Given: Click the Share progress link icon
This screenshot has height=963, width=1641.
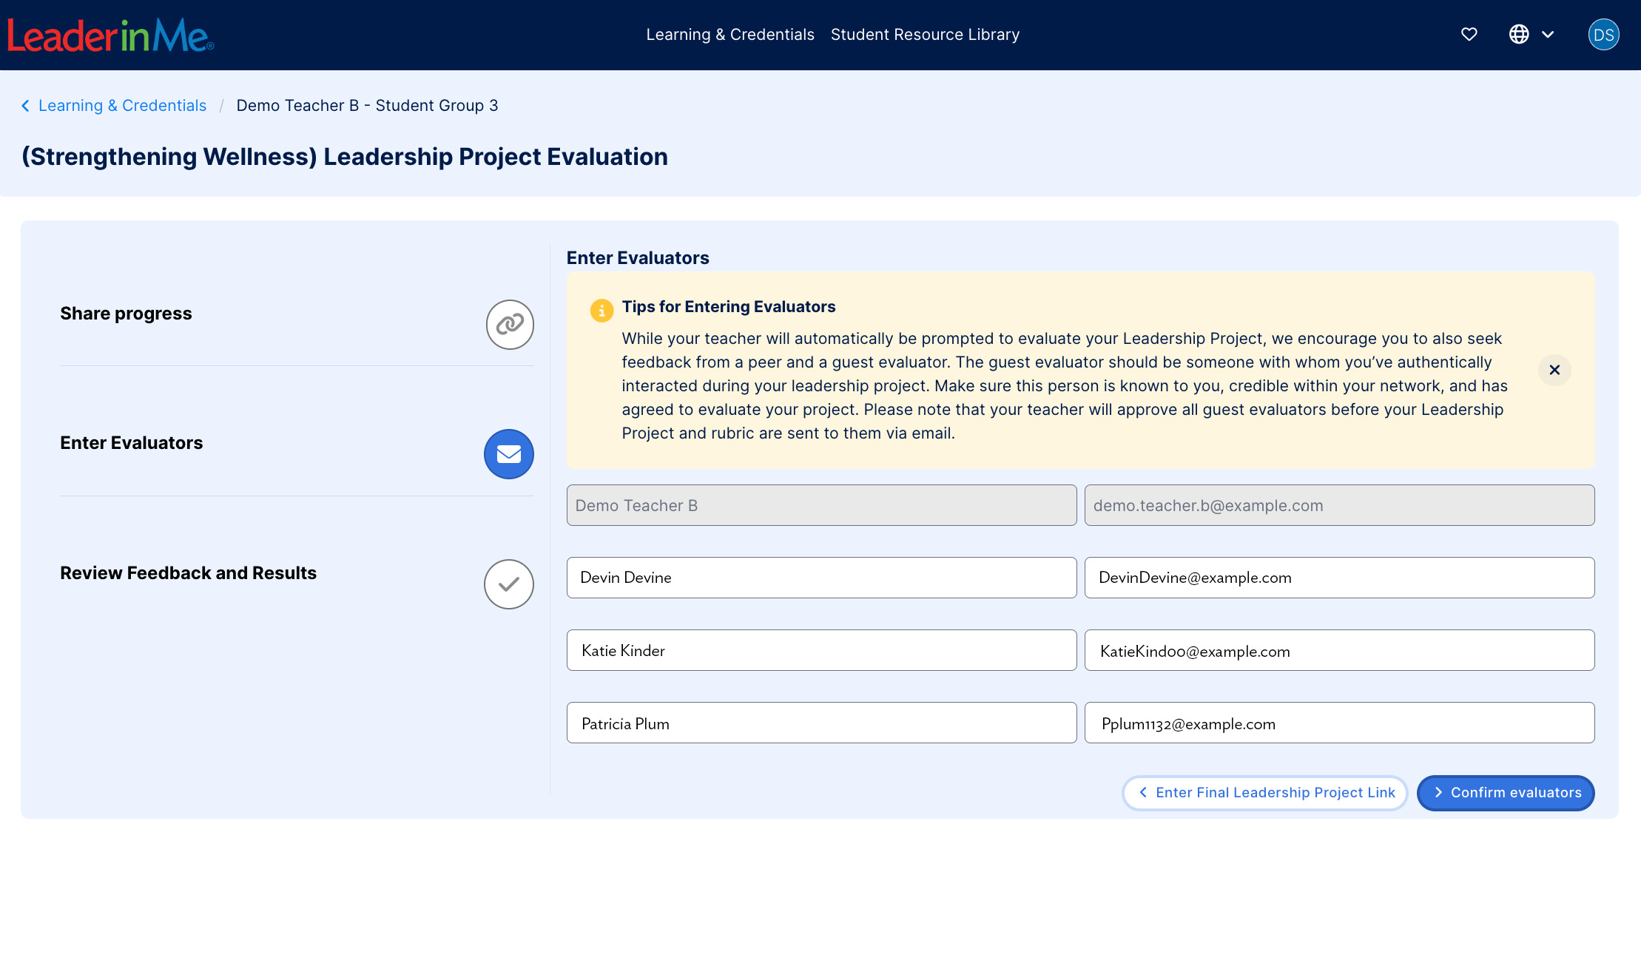Looking at the screenshot, I should point(509,324).
